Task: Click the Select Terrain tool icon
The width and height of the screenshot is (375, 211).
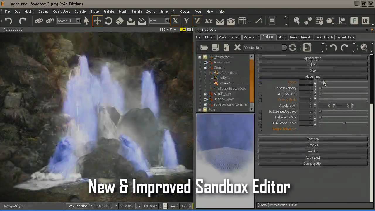Action: (131, 21)
